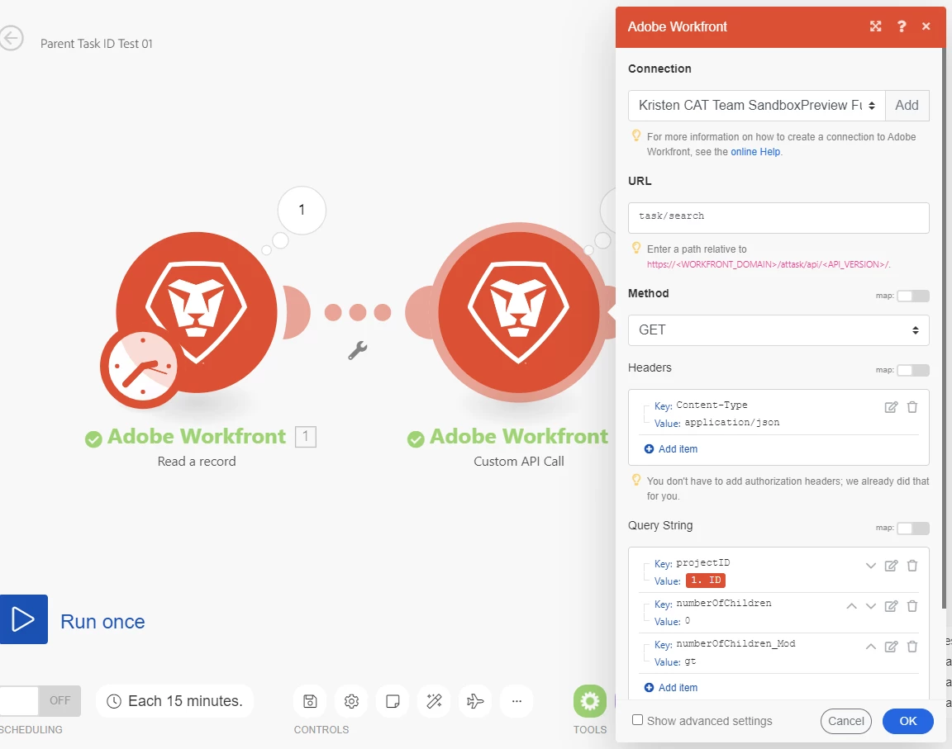Confirm with the OK button
This screenshot has width=952, height=749.
(x=907, y=721)
